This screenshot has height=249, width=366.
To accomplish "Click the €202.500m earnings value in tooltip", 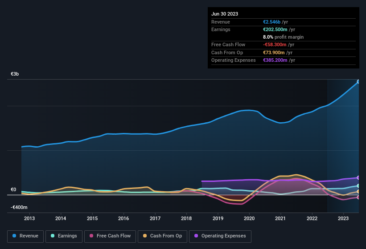I will tap(276, 29).
